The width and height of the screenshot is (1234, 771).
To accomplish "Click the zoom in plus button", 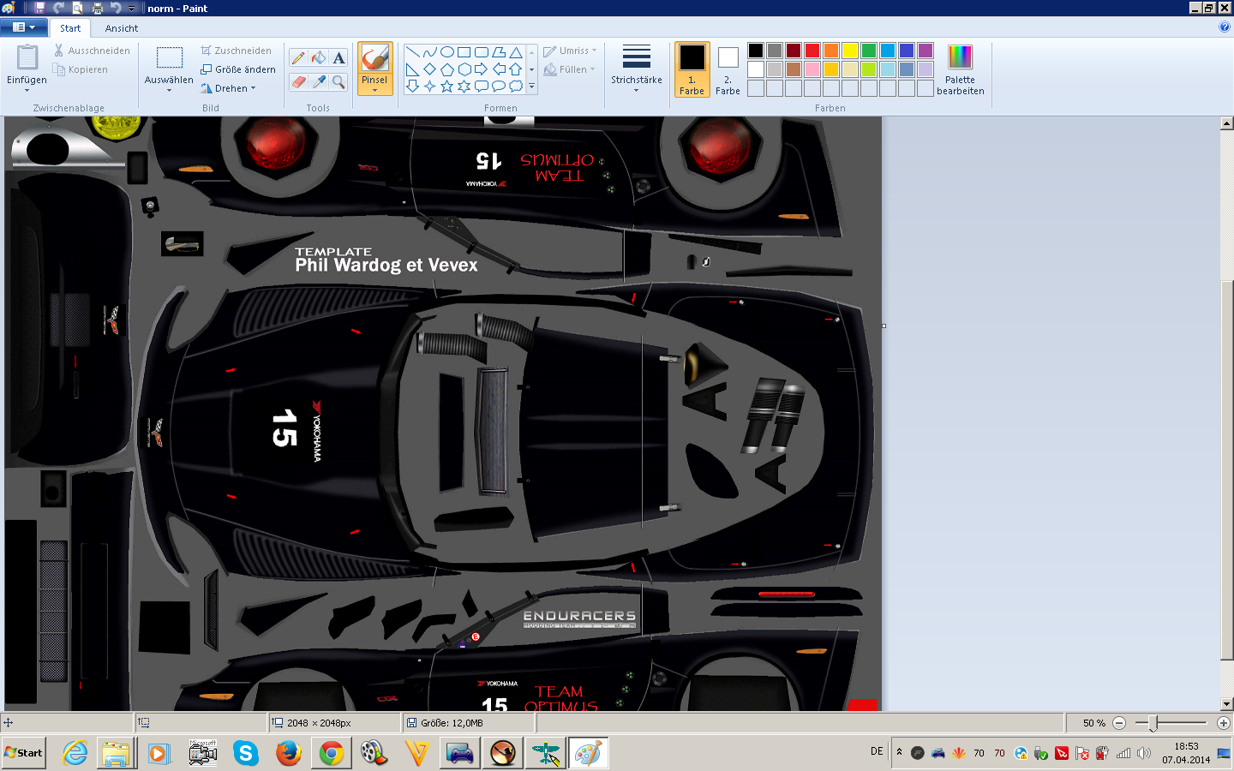I will tap(1223, 723).
